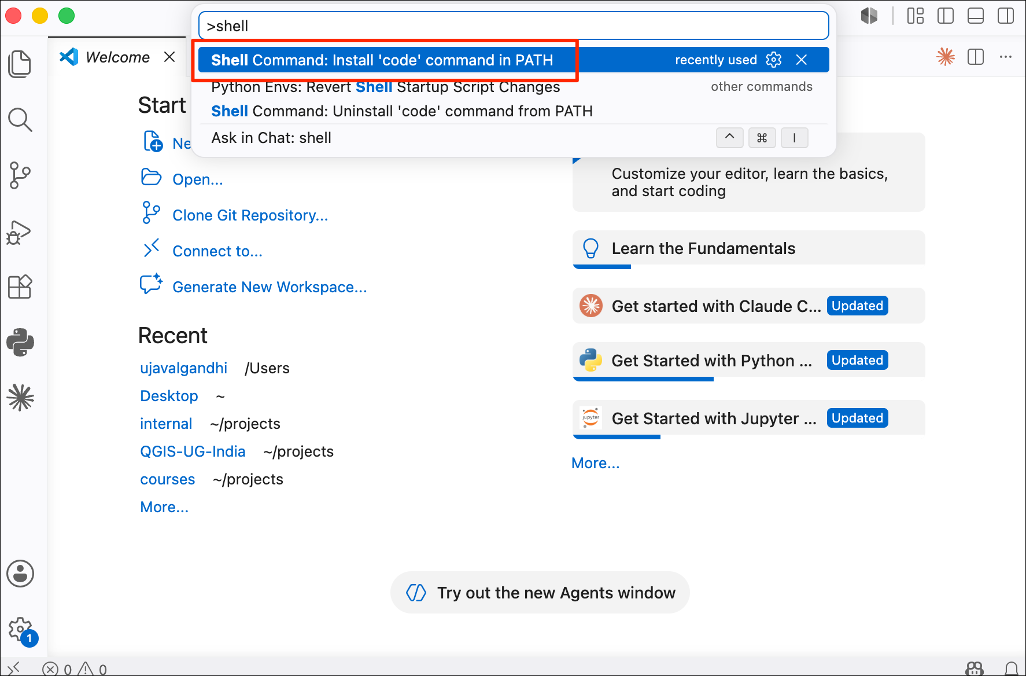Image resolution: width=1026 pixels, height=676 pixels.
Task: Choose Ask in Chat: shell
Action: (514, 138)
